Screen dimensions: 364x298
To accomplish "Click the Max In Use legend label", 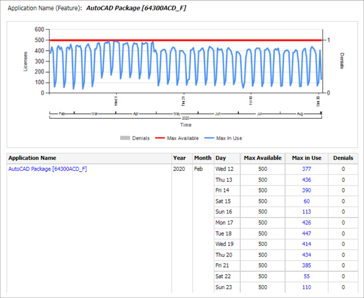I will 229,138.
